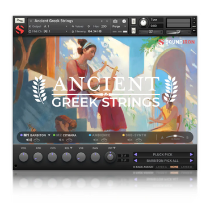Select next articulation right of PLUCK PICK
Image resolution: width=210 pixels, height=210 pixels.
191,154
